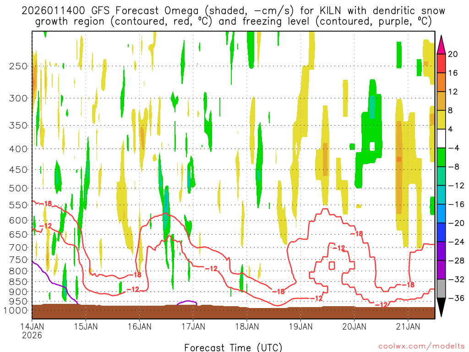Select the 17JAN time axis label
Image resolution: width=469 pixels, height=352 pixels.
click(x=193, y=326)
